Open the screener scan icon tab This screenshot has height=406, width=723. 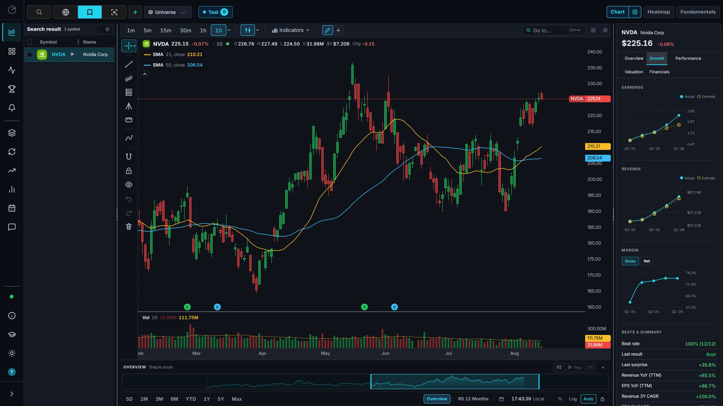click(114, 12)
